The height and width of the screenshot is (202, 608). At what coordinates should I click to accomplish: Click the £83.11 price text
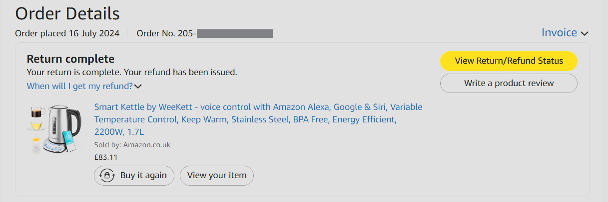click(x=105, y=157)
